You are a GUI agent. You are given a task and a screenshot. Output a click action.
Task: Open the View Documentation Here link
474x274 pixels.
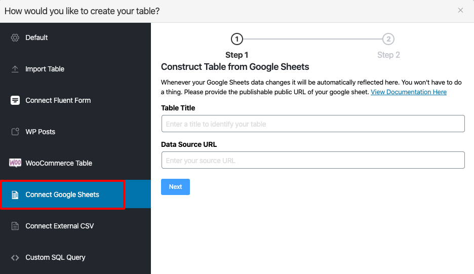pos(409,92)
